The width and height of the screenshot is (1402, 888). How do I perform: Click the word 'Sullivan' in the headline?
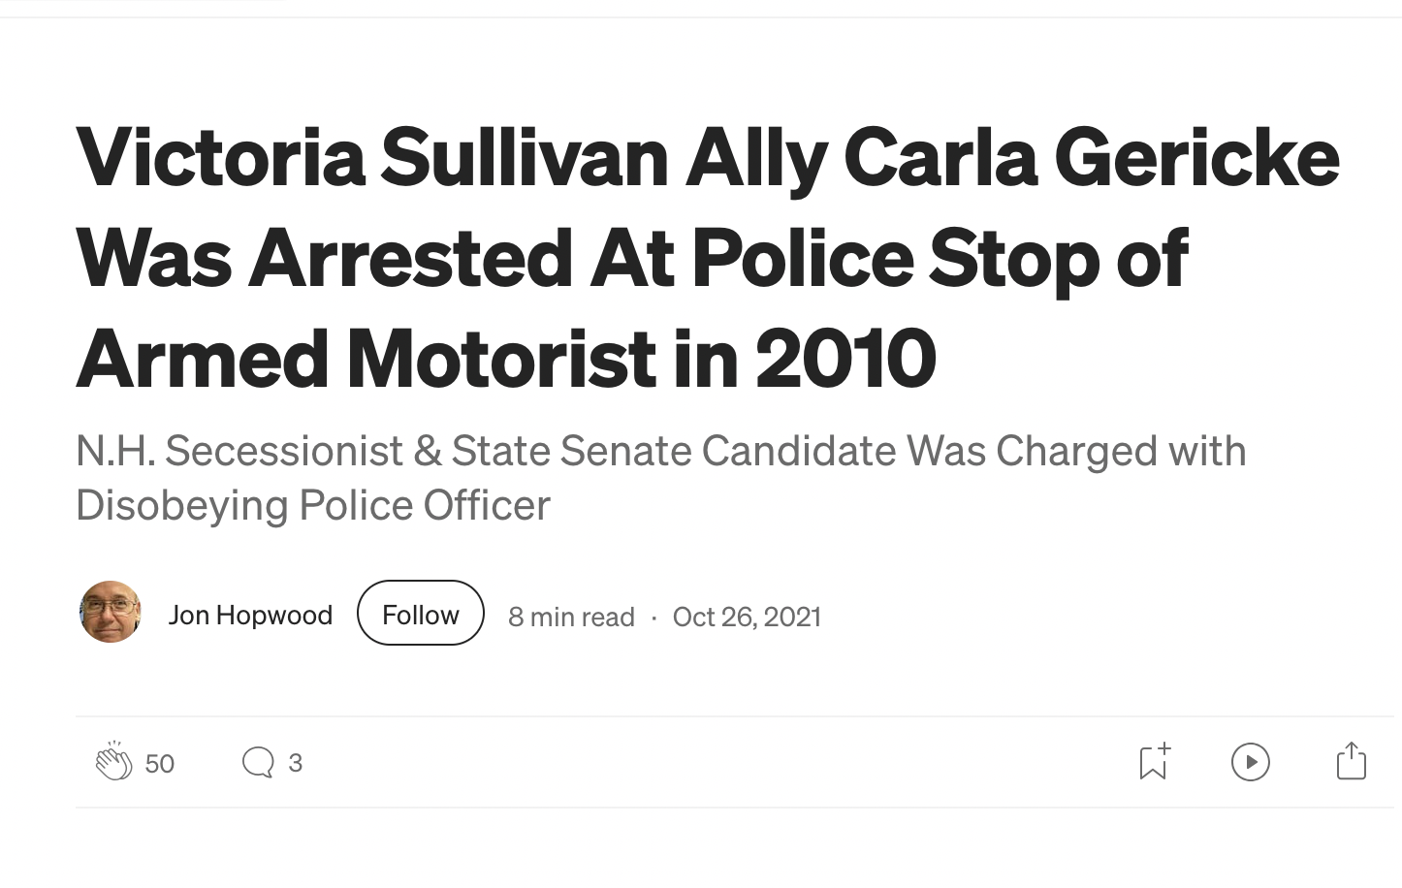point(525,157)
